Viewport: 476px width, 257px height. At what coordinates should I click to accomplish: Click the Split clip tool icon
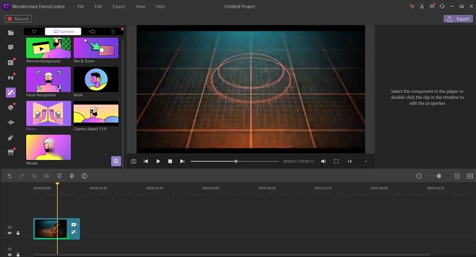coord(46,176)
